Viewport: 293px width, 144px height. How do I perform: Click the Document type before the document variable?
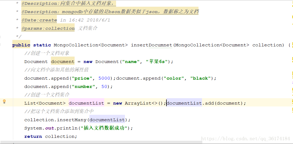36,62
